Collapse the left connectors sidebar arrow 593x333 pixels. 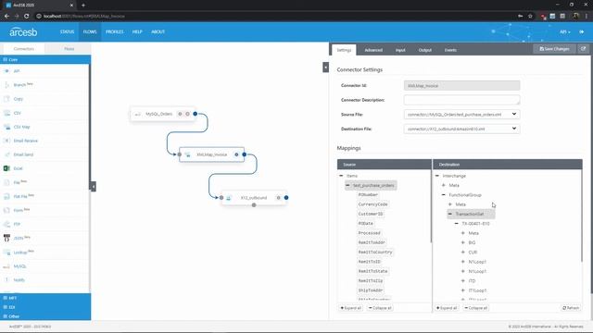93,187
